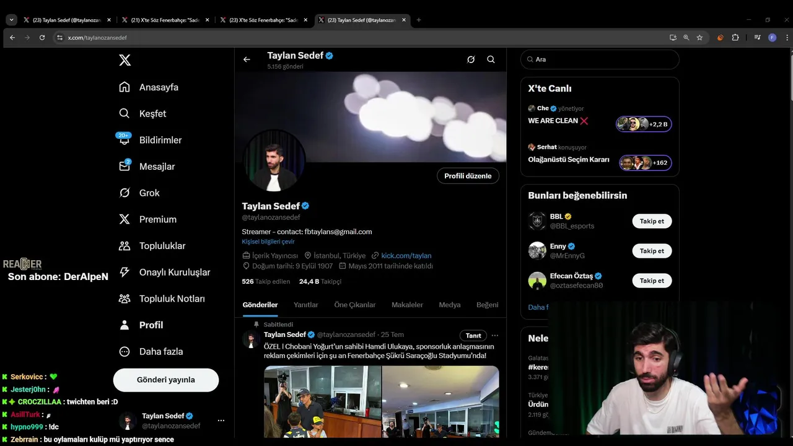Open Topluluklar people icon
Image resolution: width=793 pixels, height=446 pixels.
point(125,246)
